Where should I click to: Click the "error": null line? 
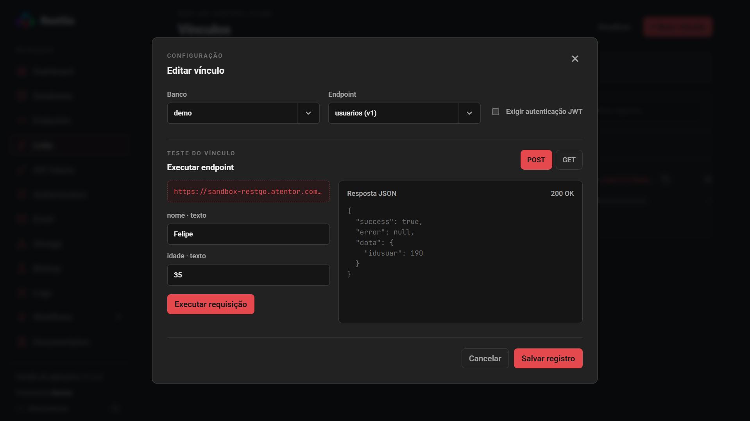click(385, 232)
